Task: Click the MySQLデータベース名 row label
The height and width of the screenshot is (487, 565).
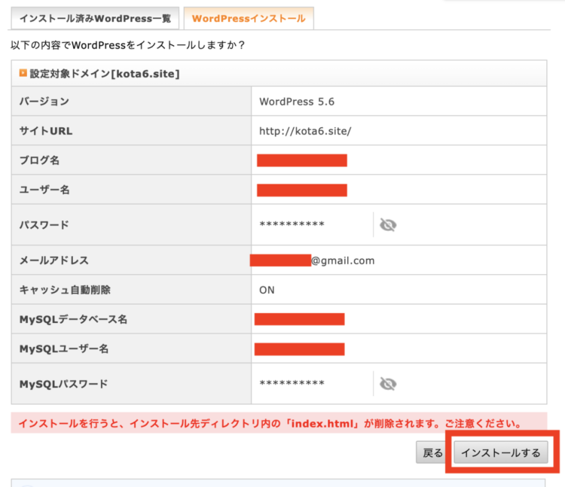Action: (x=73, y=319)
